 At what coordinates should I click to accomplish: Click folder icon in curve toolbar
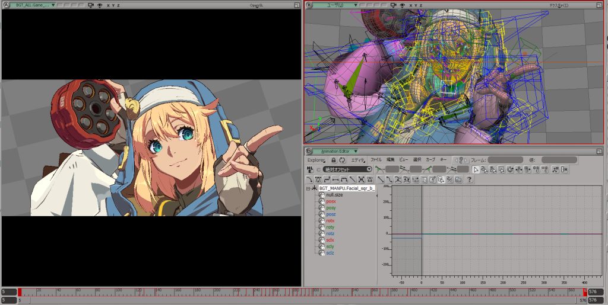point(458,179)
